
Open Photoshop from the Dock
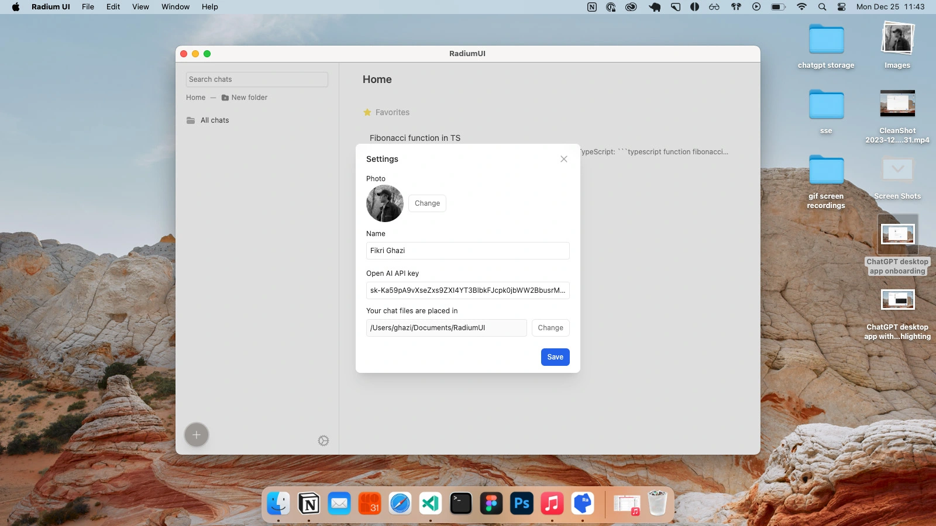(x=522, y=503)
